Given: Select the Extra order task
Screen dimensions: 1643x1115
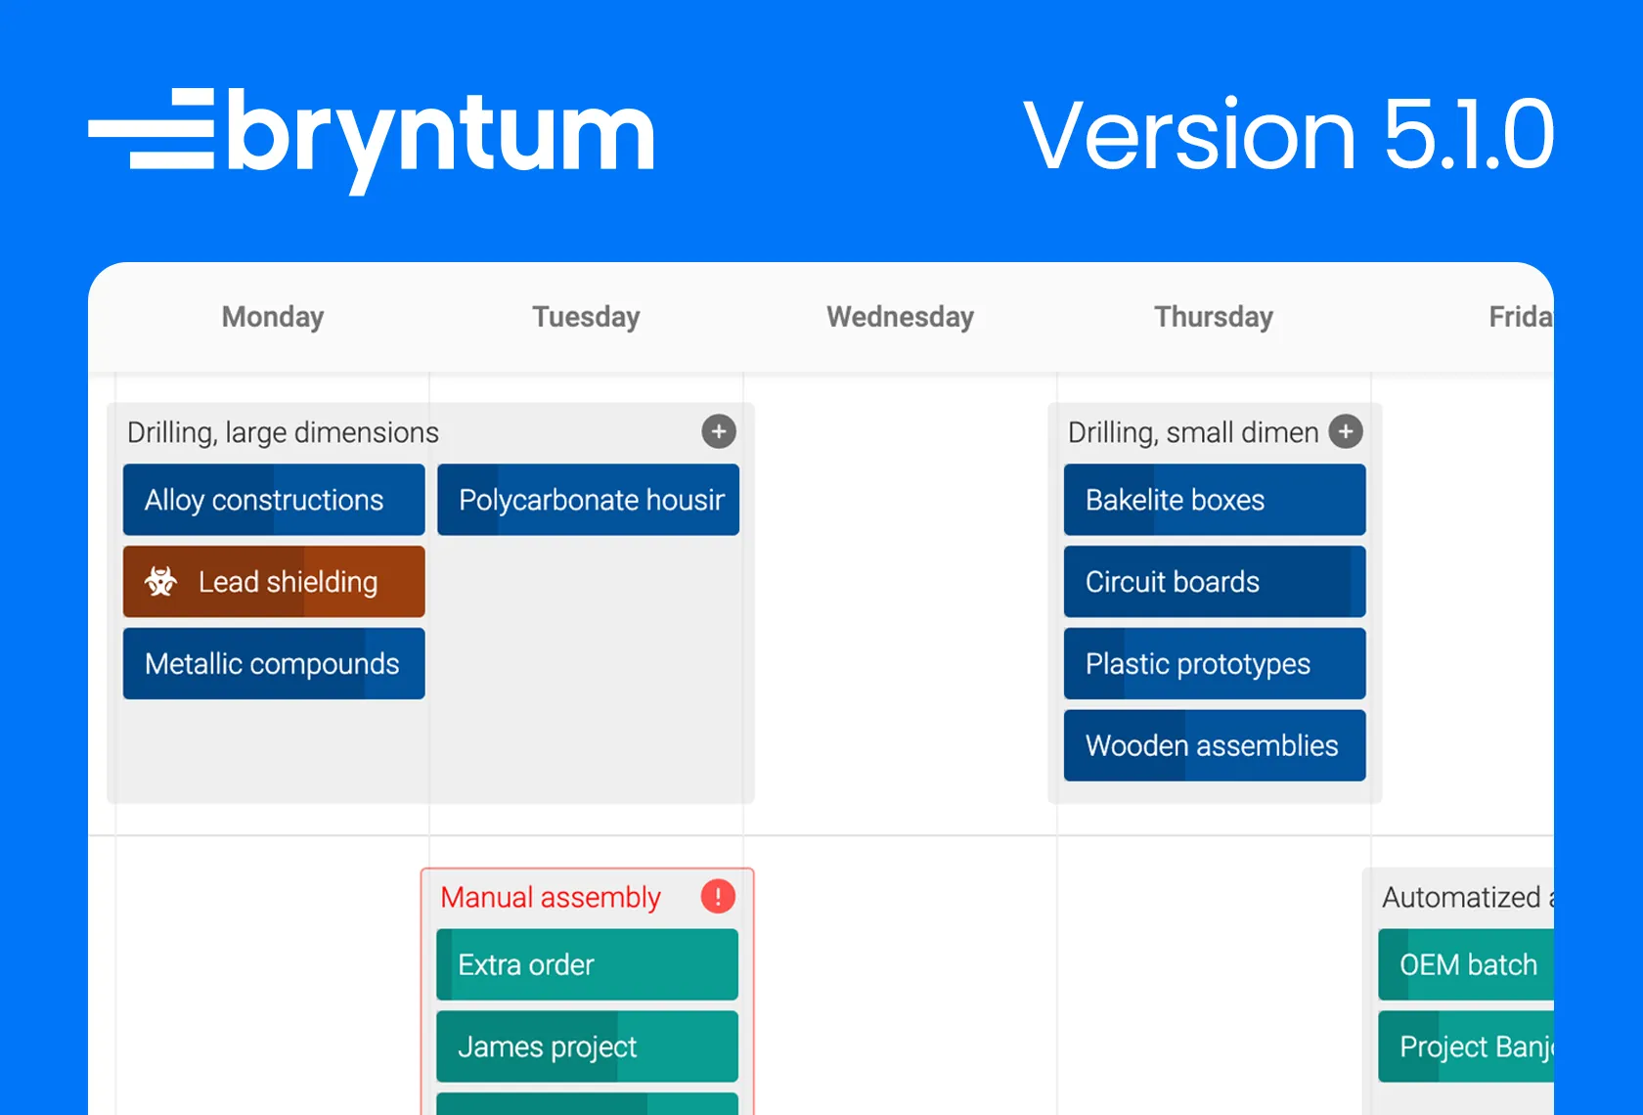Looking at the screenshot, I should [587, 964].
